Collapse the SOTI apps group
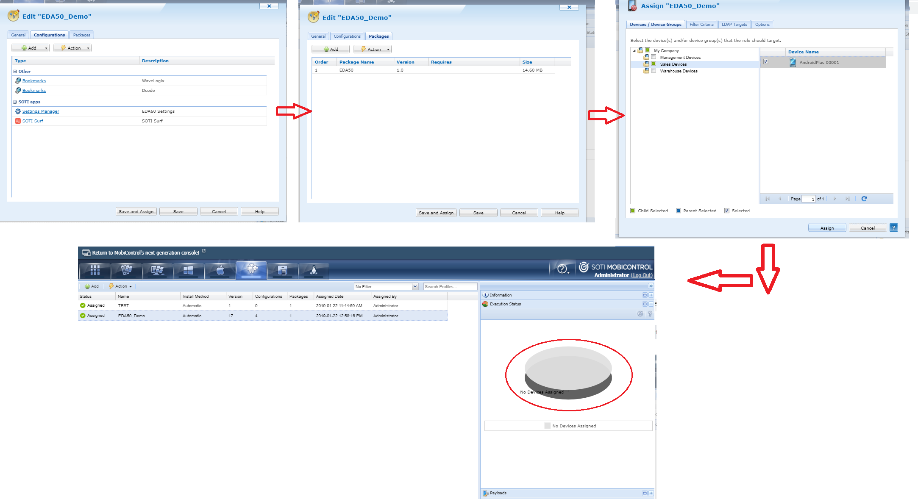 15,102
